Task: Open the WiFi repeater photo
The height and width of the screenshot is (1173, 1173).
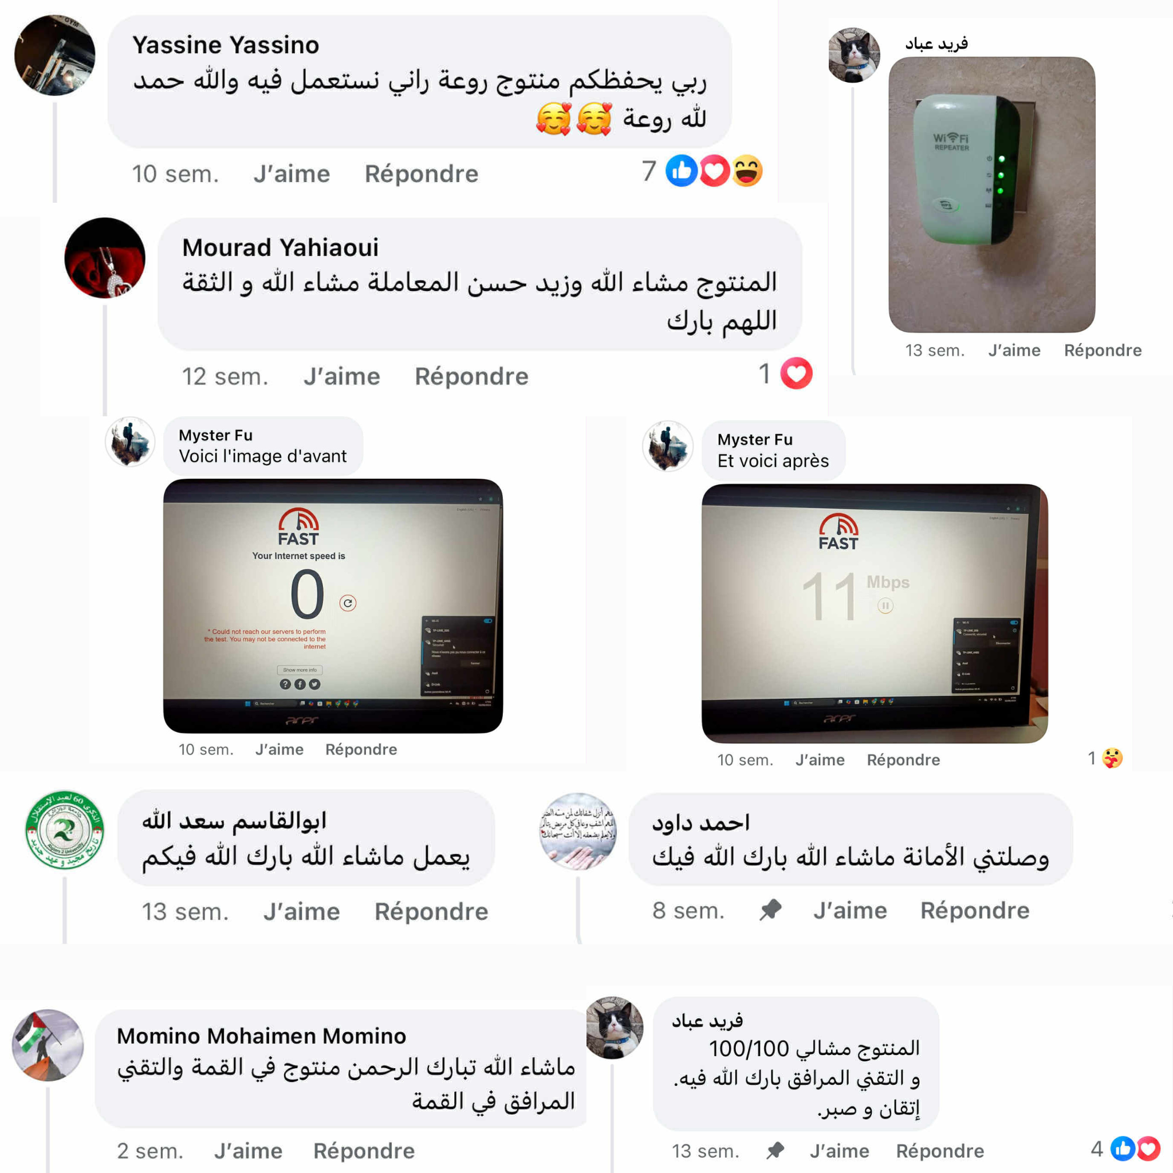Action: [991, 195]
